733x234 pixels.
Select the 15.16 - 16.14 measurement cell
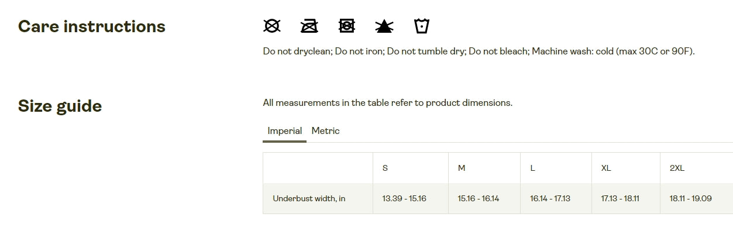tap(479, 198)
